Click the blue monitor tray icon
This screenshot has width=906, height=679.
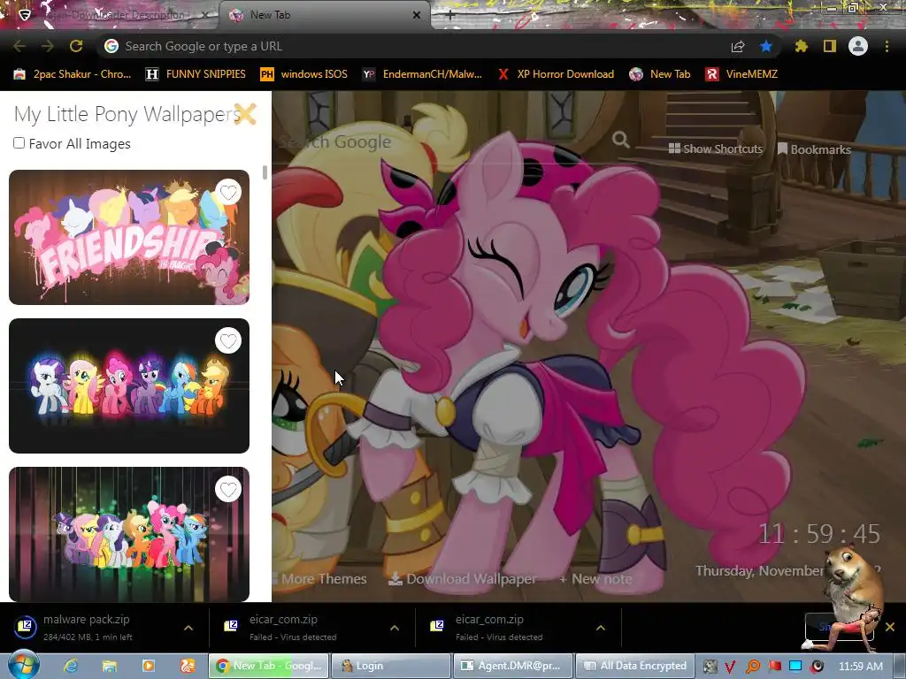[795, 666]
